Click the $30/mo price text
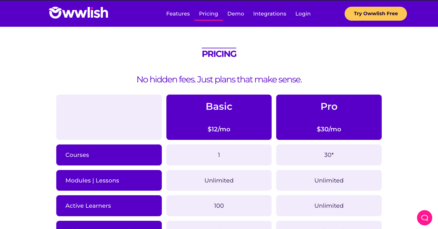Image resolution: width=438 pixels, height=229 pixels. (329, 129)
